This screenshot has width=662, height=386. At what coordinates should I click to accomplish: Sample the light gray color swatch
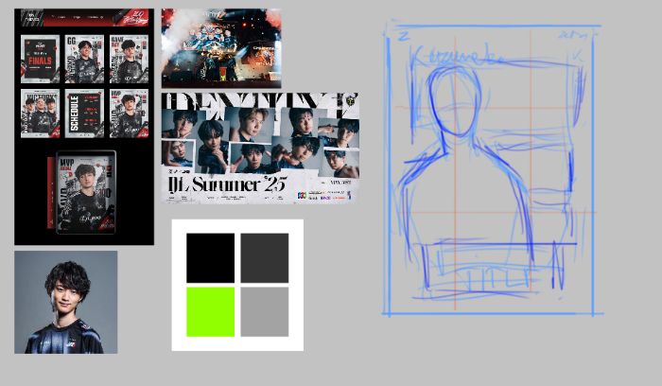click(265, 312)
